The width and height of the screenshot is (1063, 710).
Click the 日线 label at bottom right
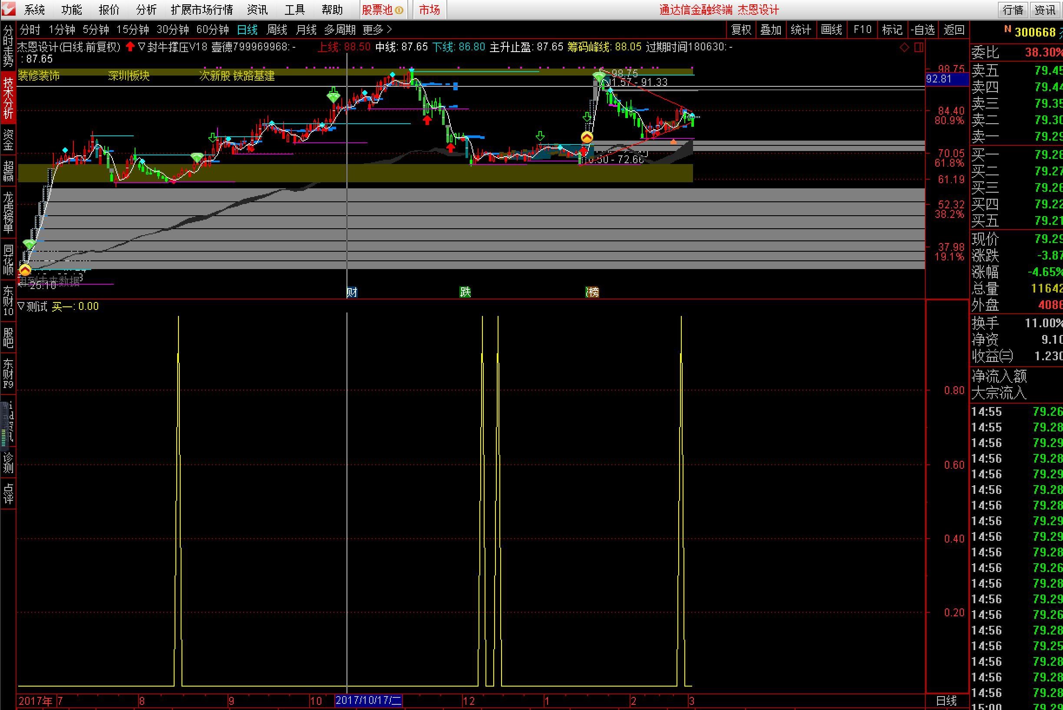coord(947,701)
